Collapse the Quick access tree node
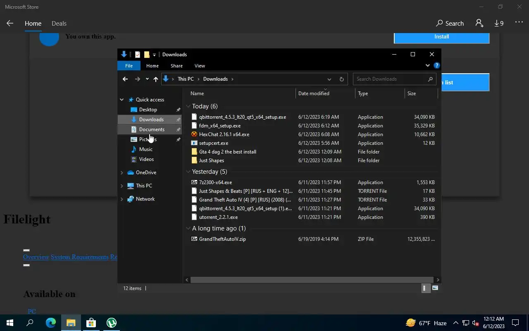Screen dimensions: 529x331 pos(122,100)
